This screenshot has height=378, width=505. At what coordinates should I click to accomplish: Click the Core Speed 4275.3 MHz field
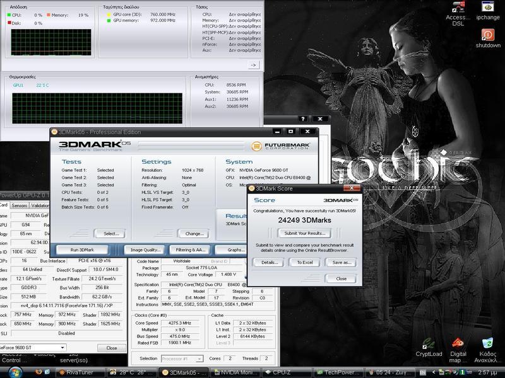point(180,323)
